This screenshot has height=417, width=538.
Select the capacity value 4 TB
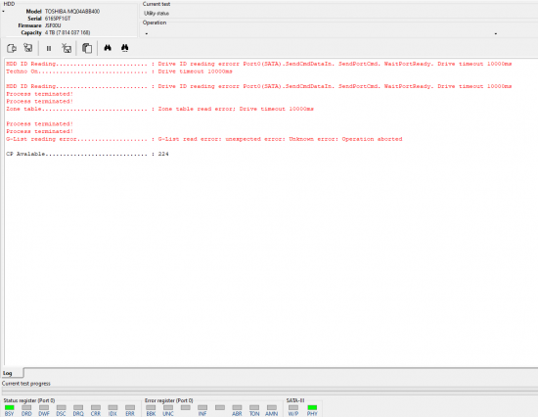(x=67, y=32)
